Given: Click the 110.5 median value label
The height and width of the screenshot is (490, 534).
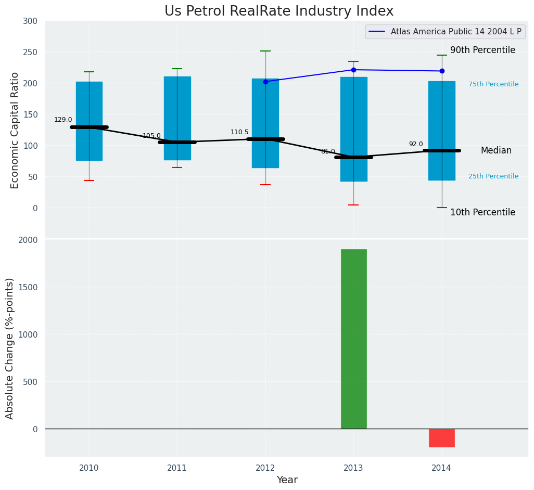Looking at the screenshot, I should (x=239, y=132).
